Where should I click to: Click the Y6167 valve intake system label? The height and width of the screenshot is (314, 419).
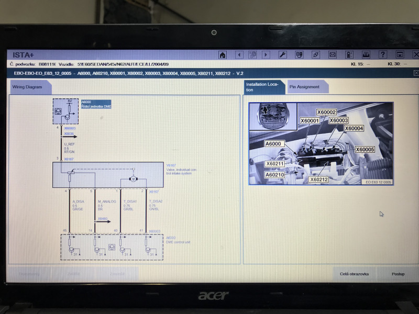[181, 169]
